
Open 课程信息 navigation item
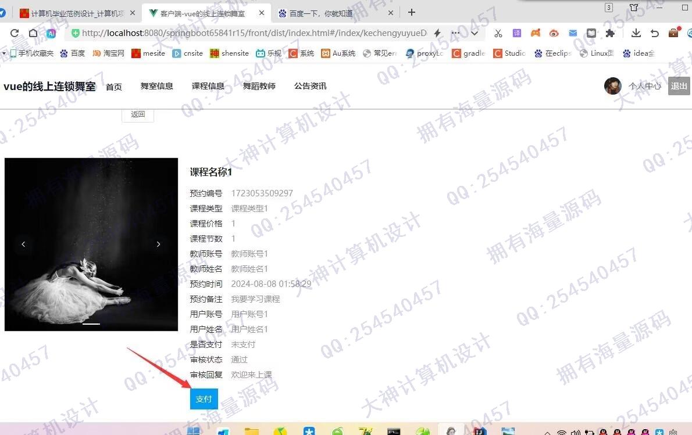pyautogui.click(x=208, y=87)
